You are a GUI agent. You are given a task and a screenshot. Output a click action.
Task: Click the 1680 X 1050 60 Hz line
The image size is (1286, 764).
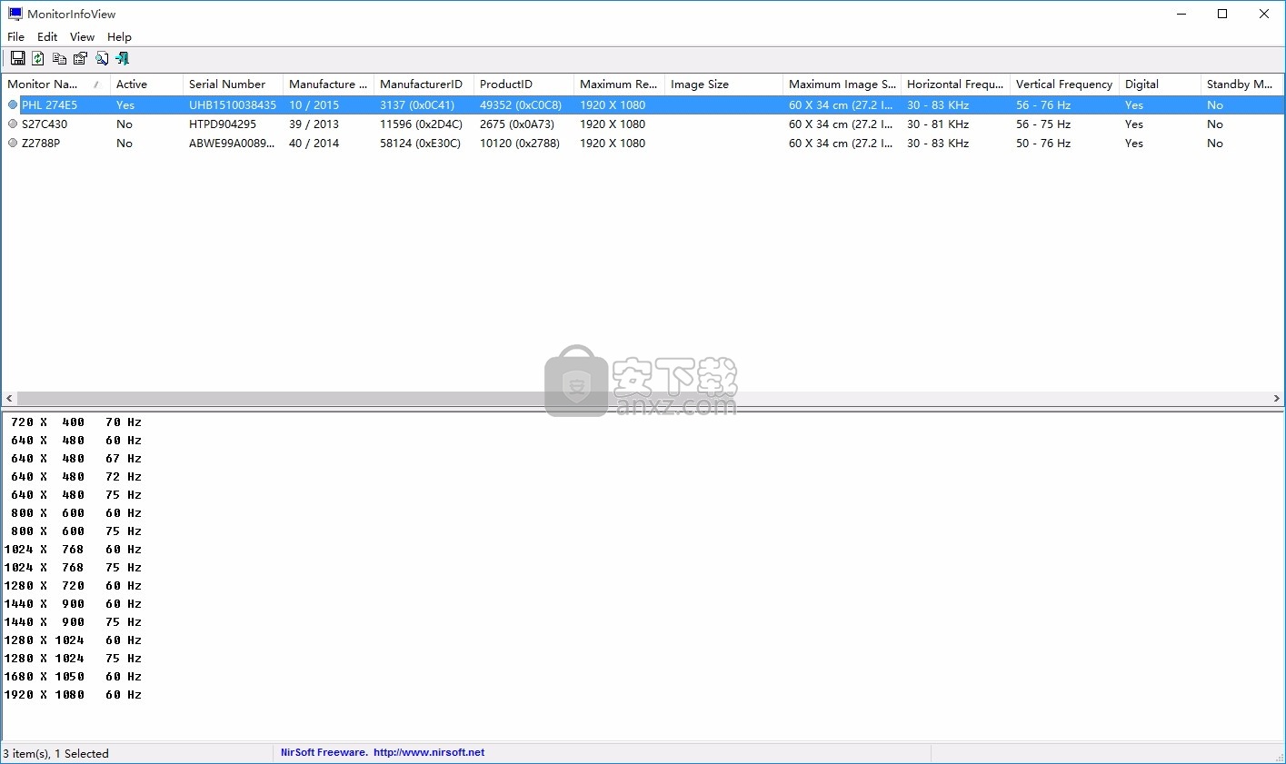pyautogui.click(x=74, y=677)
